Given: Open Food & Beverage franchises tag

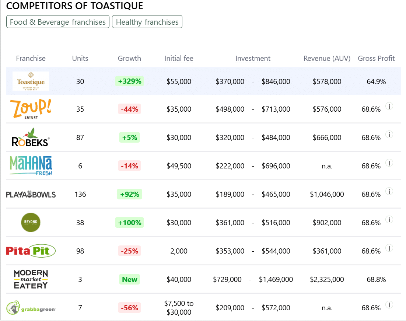Looking at the screenshot, I should tap(58, 22).
